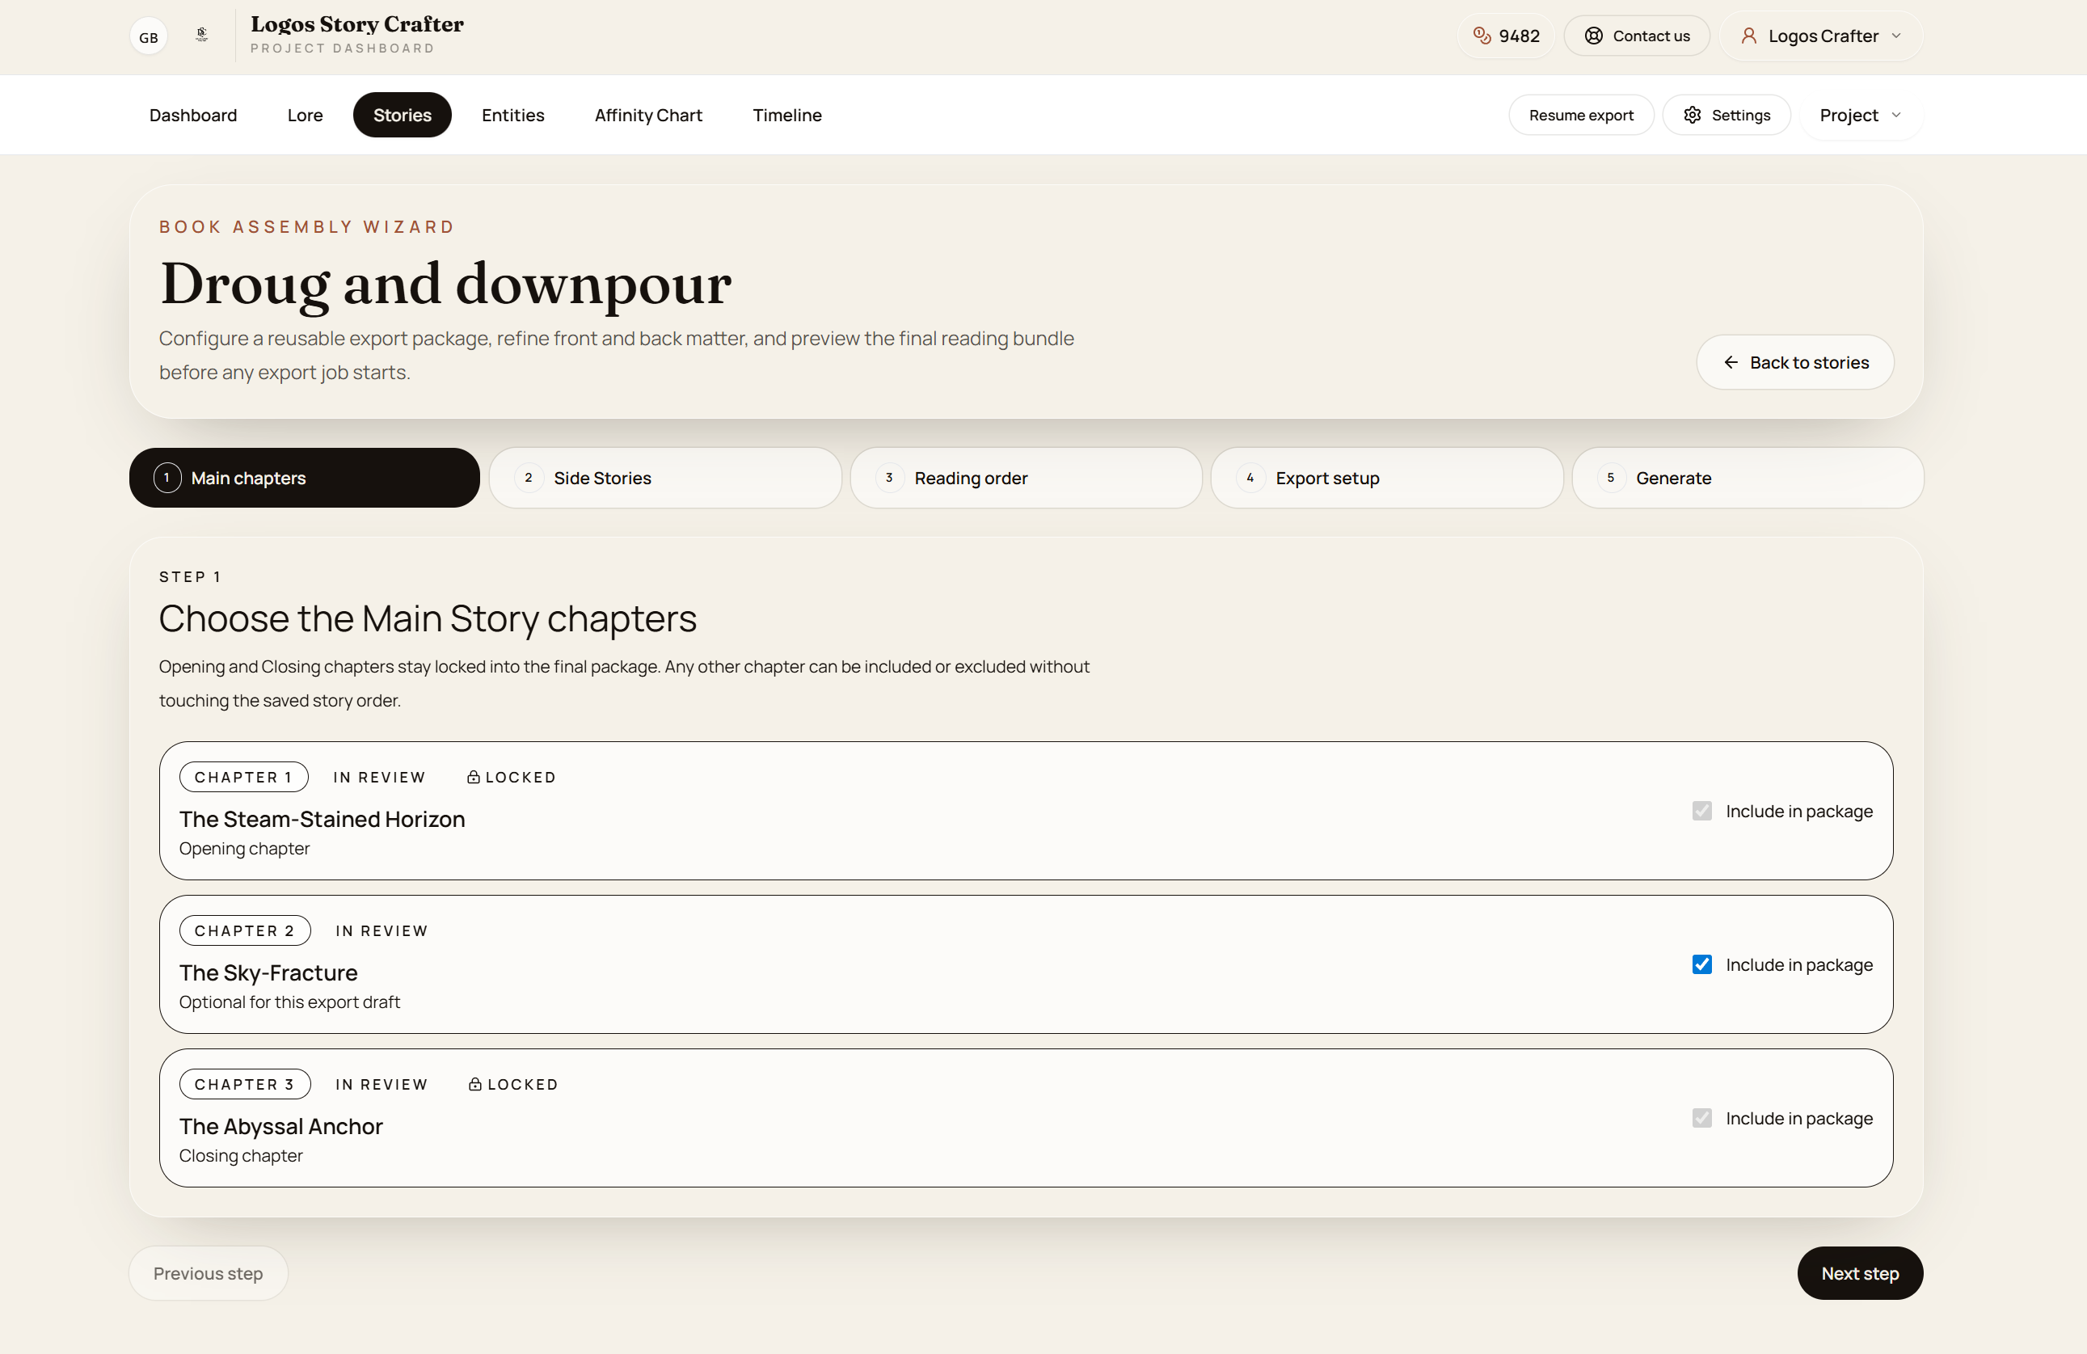
Task: Click The Steam-Stained Horizon title
Action: [x=322, y=819]
